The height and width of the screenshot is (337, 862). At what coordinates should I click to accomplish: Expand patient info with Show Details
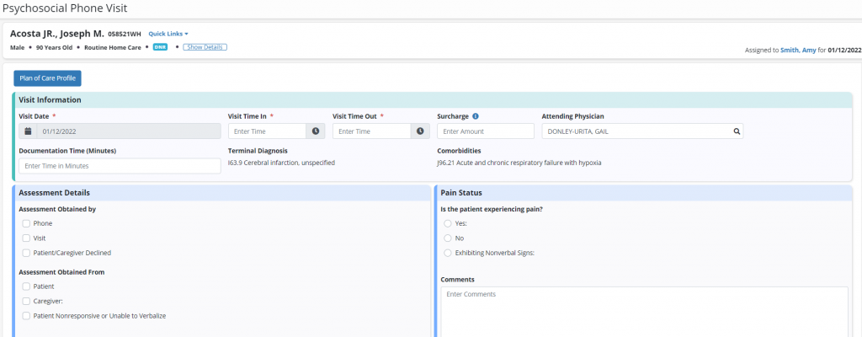coord(205,47)
